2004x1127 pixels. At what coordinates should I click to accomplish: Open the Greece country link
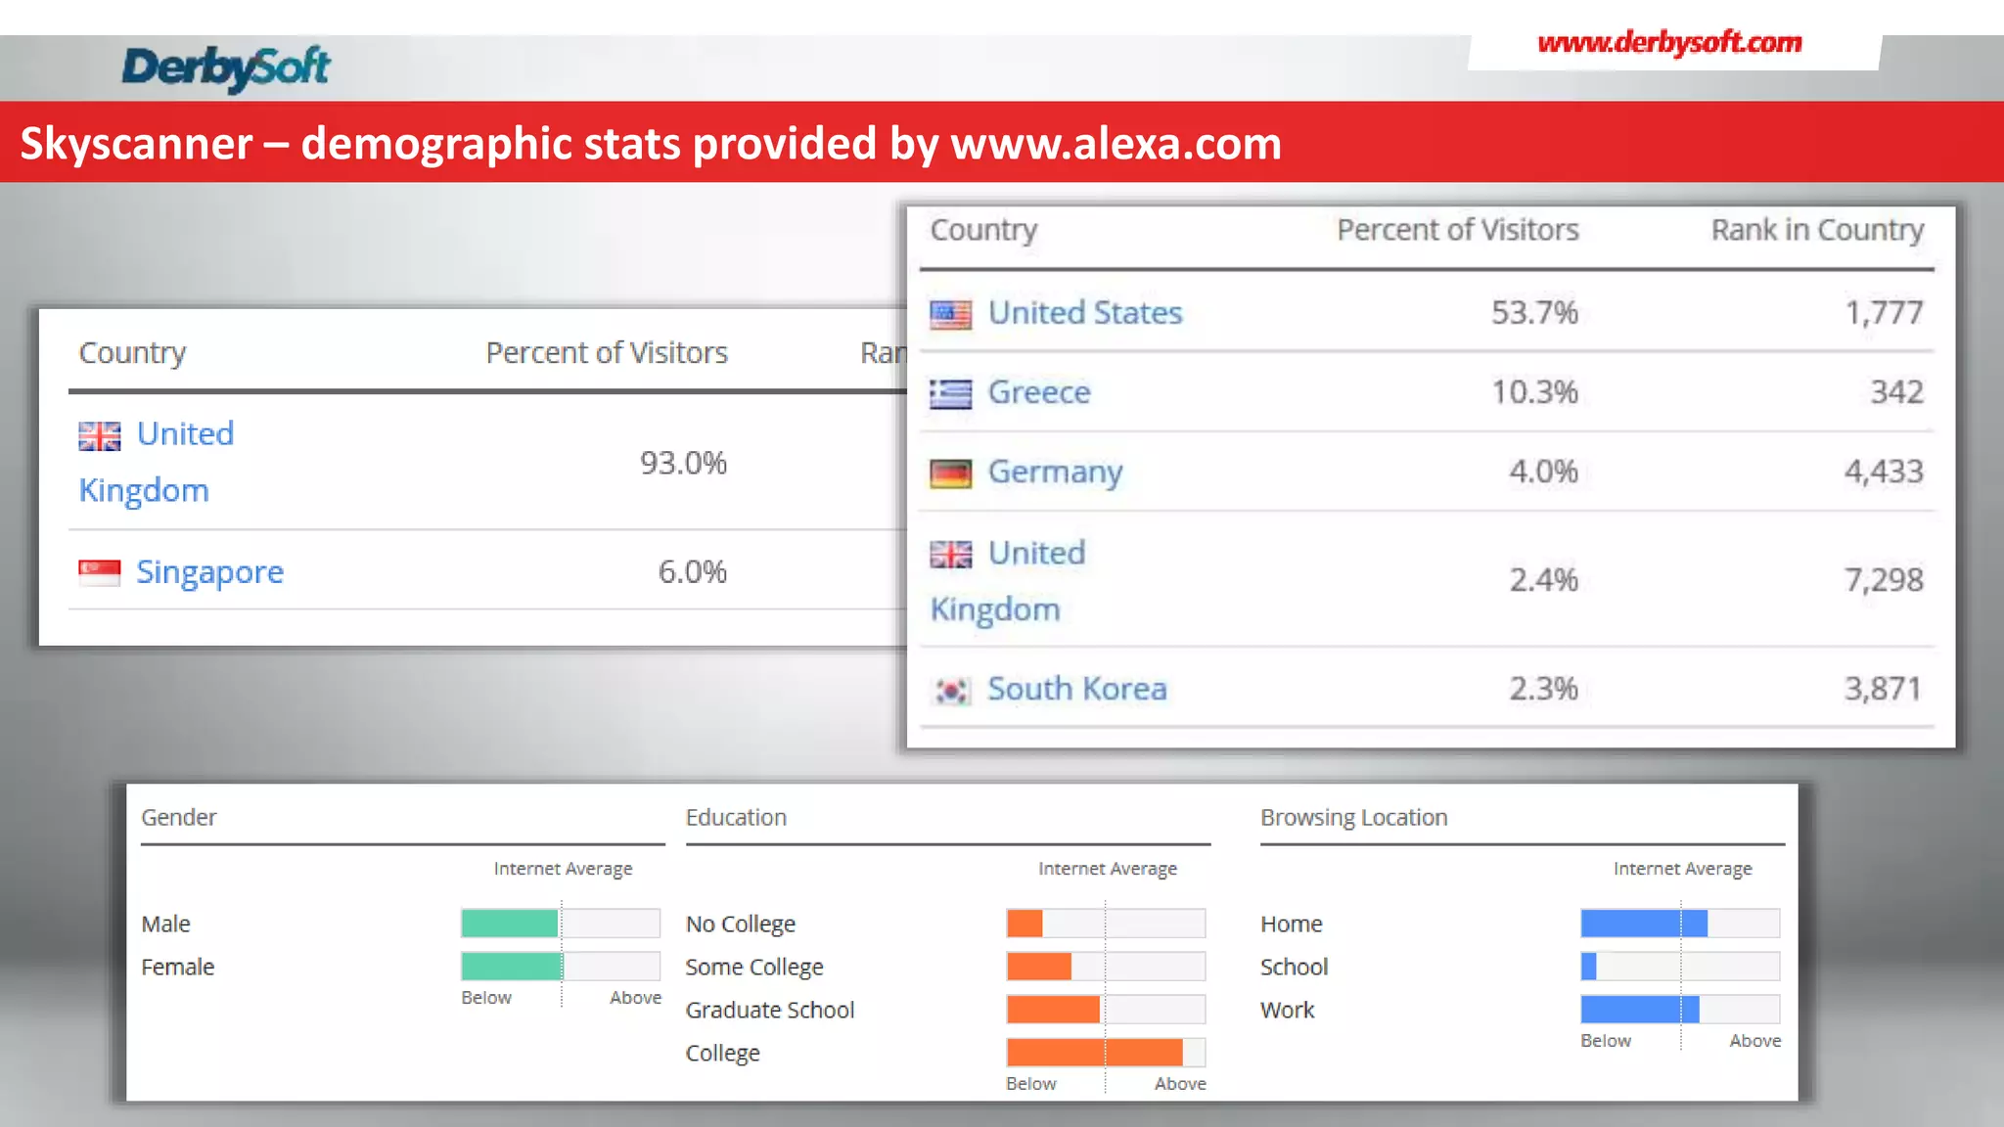click(x=1039, y=392)
